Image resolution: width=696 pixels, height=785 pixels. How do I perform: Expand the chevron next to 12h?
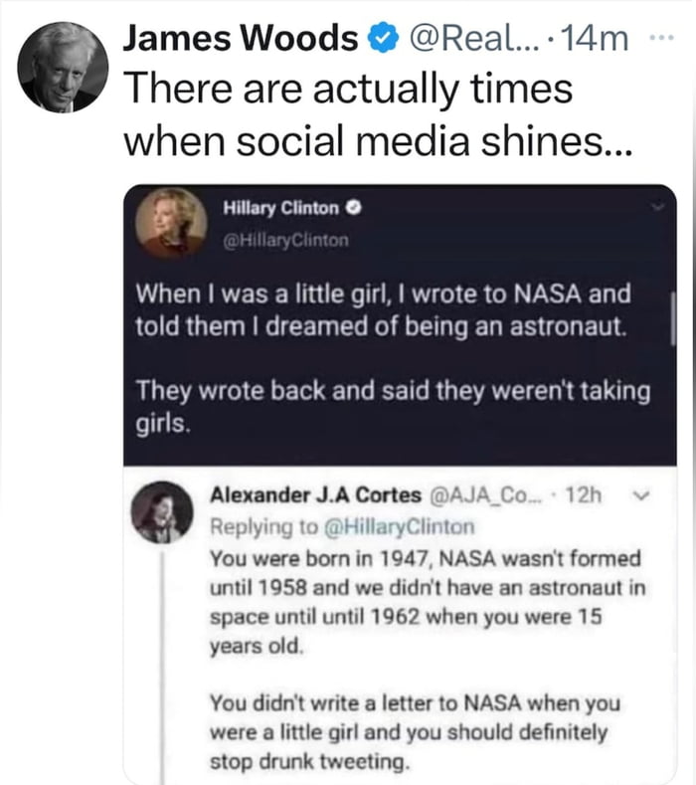[643, 494]
